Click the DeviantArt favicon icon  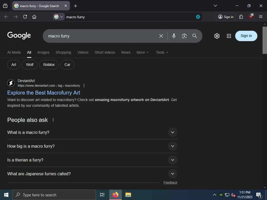point(11,83)
